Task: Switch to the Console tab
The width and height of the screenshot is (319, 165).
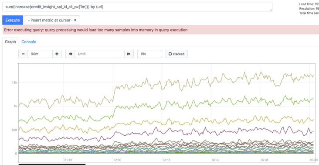Action: pyautogui.click(x=29, y=42)
